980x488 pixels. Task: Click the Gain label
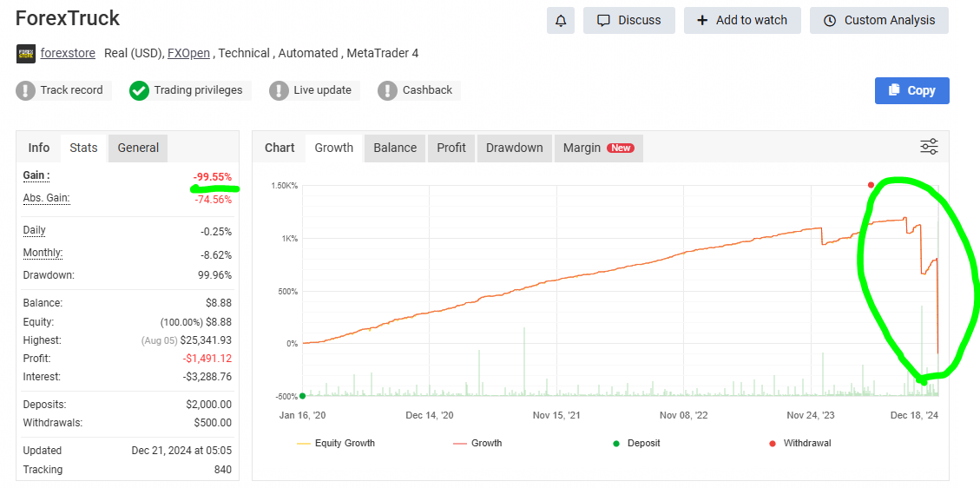coord(36,175)
